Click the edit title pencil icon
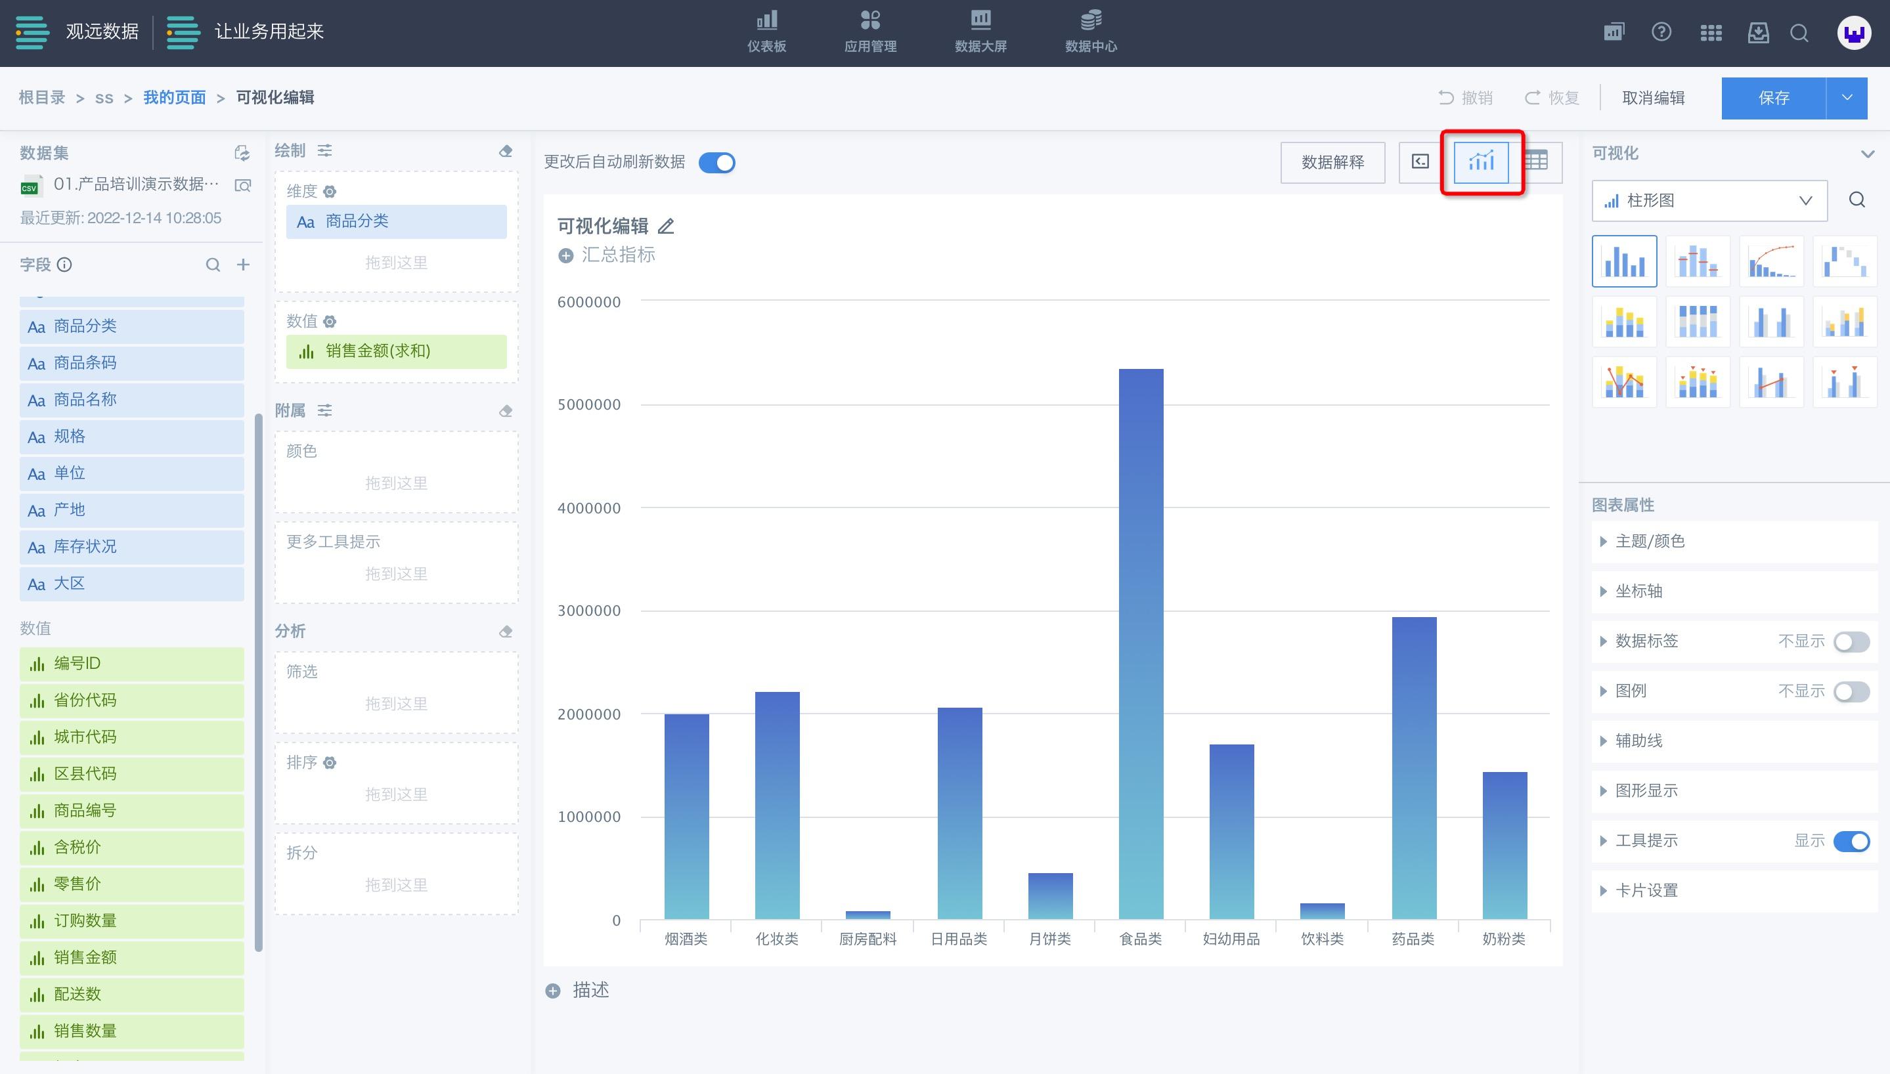This screenshot has width=1890, height=1074. [x=666, y=226]
